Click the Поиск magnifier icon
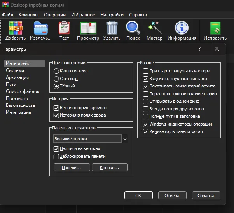Image resolution: width=234 pixels, height=213 pixels. 133,28
